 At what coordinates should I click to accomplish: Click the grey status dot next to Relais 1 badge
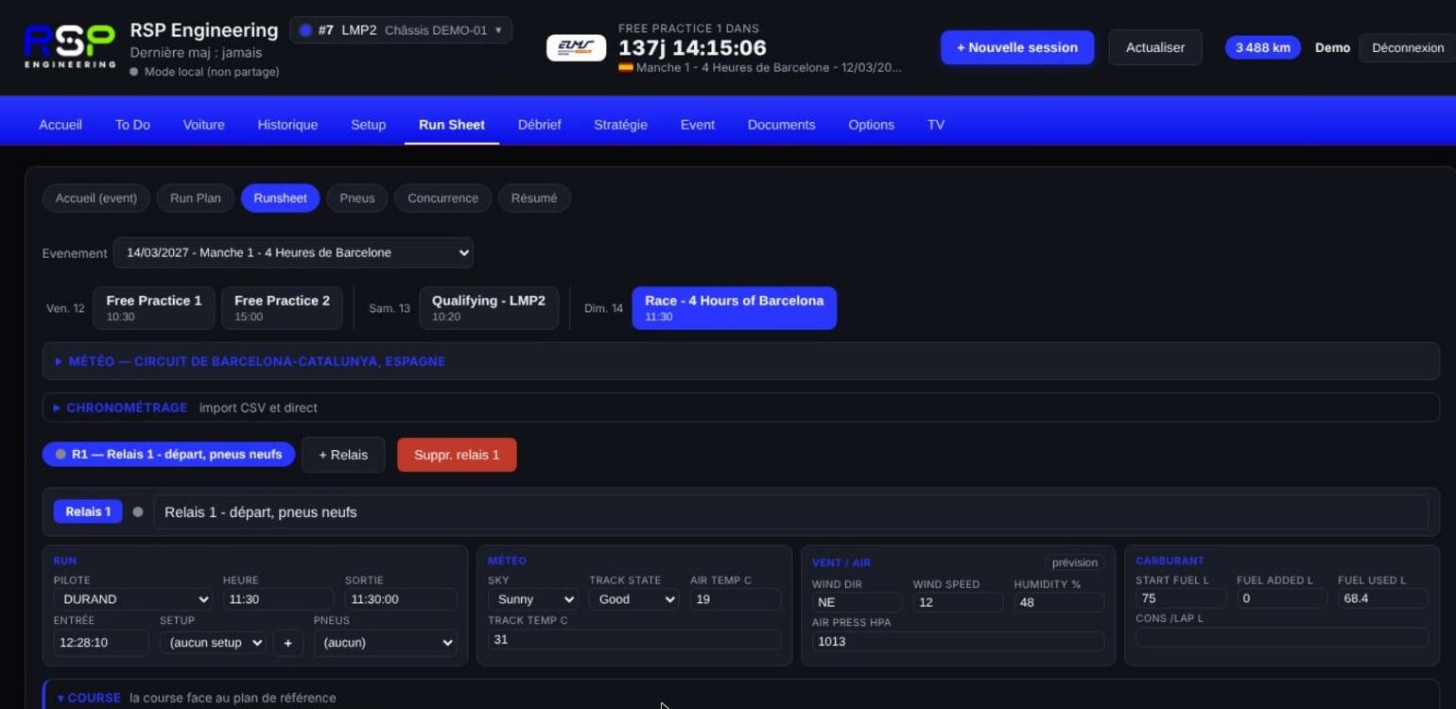tap(138, 511)
